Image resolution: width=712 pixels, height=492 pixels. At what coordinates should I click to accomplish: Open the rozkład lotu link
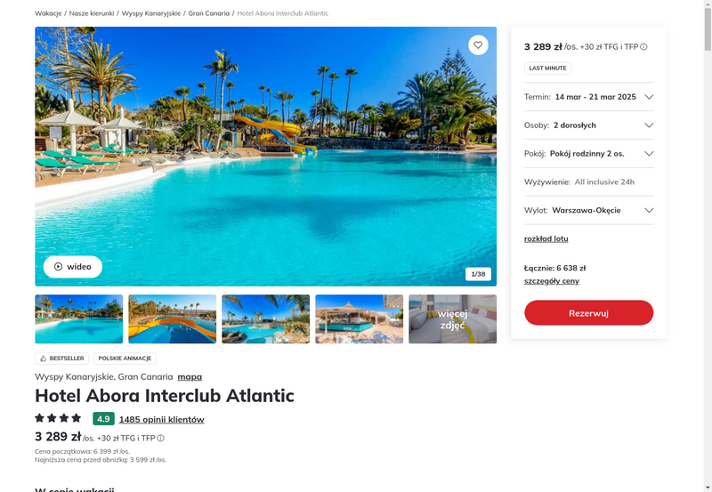coord(546,238)
